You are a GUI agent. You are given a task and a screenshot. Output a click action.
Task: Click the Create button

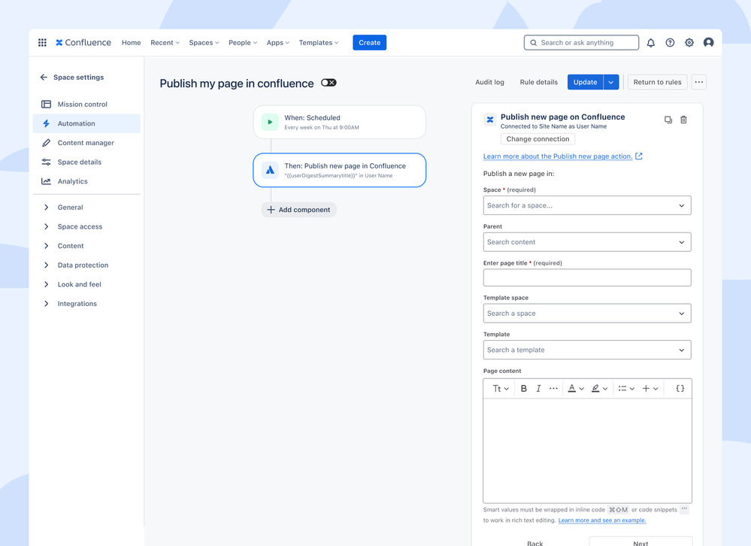pos(370,43)
